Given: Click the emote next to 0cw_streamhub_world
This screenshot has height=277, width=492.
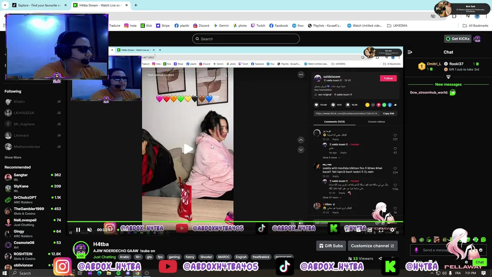Looking at the screenshot, I should (x=453, y=92).
